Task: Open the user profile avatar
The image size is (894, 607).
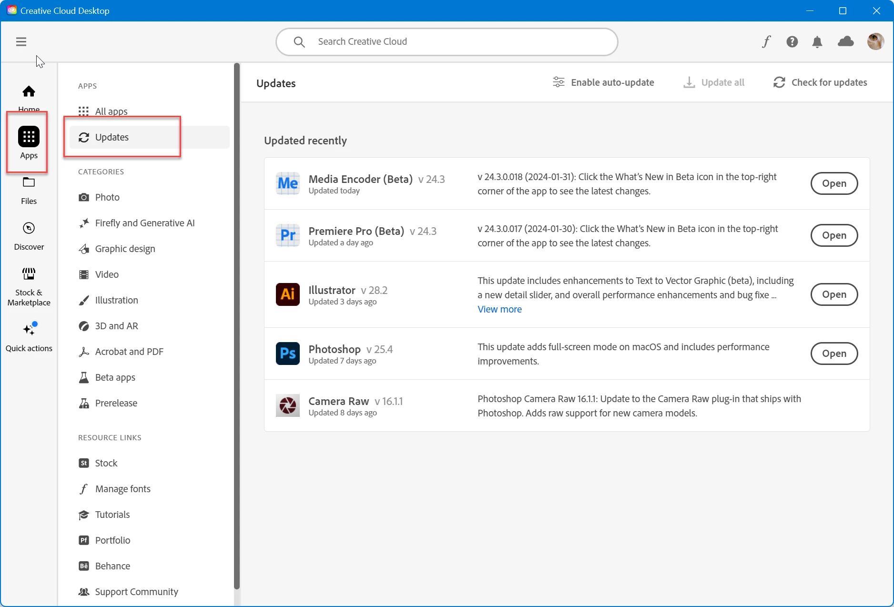Action: point(875,42)
